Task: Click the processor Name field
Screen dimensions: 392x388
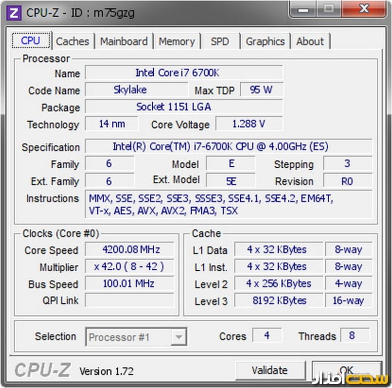Action: tap(183, 73)
